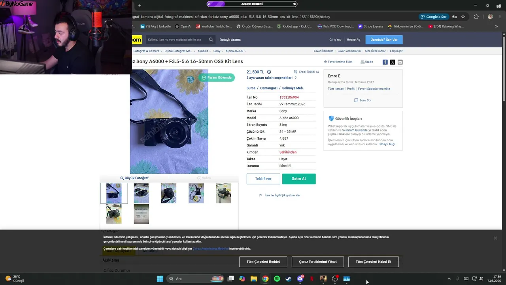The width and height of the screenshot is (506, 285).
Task: Click the search magnifier icon
Action: pyautogui.click(x=211, y=40)
